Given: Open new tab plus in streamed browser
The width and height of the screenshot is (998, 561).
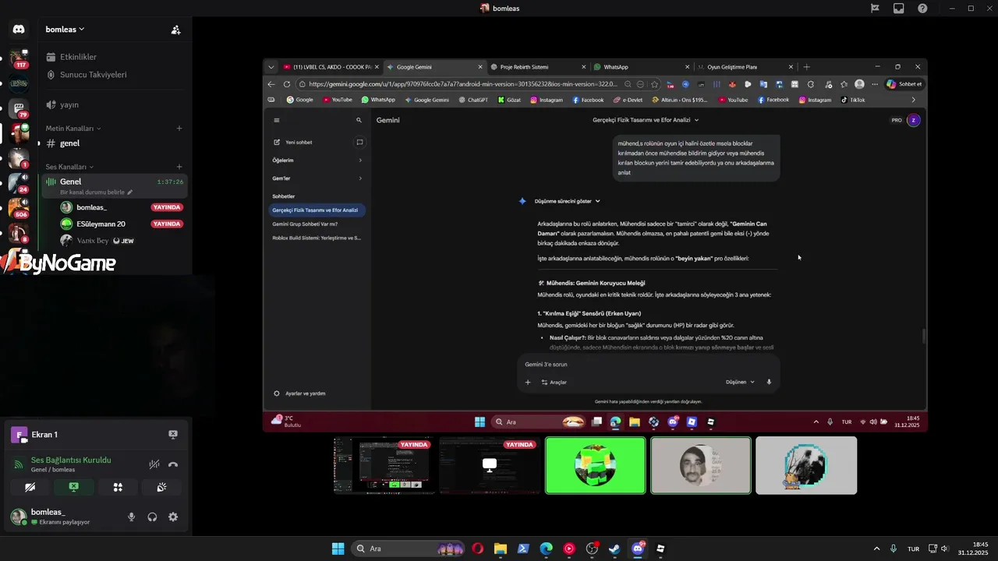Looking at the screenshot, I should click(x=807, y=67).
